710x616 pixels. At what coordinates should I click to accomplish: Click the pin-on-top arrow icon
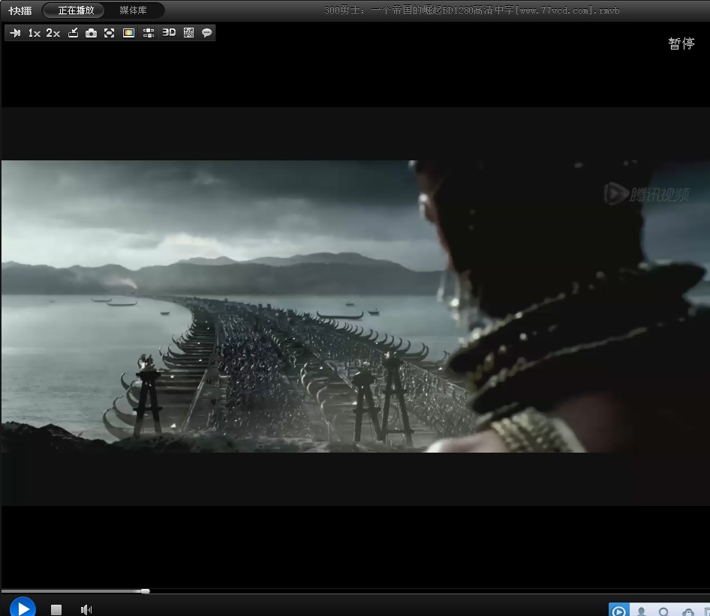15,33
